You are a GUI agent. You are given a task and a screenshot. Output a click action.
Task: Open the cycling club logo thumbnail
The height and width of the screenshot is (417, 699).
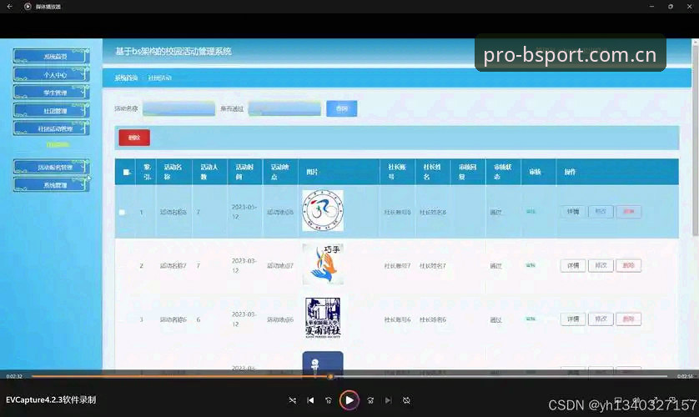323,211
